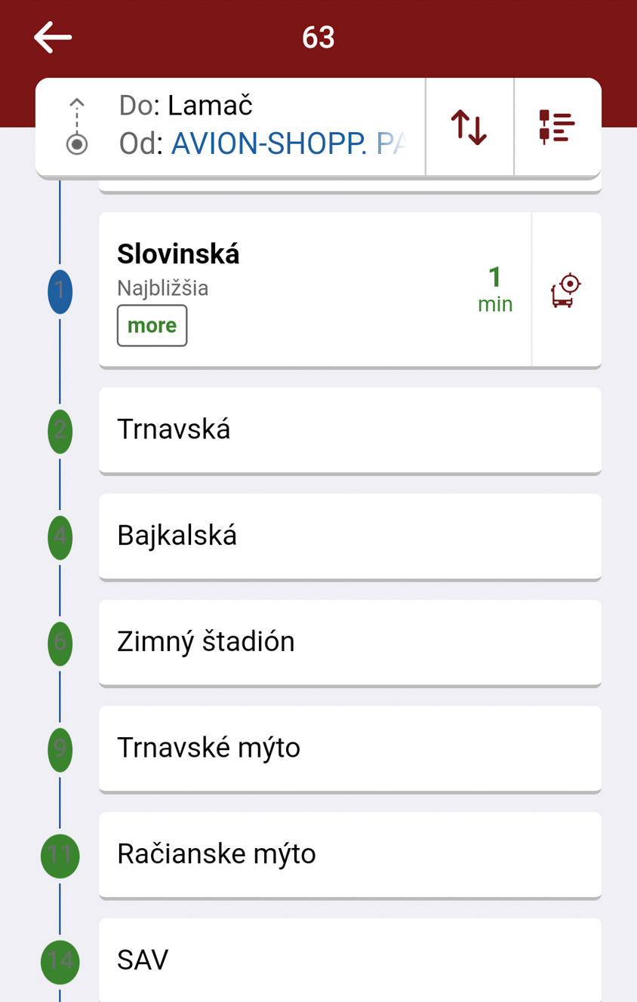Open the Bajkalská stop
The width and height of the screenshot is (637, 1002).
(x=350, y=537)
